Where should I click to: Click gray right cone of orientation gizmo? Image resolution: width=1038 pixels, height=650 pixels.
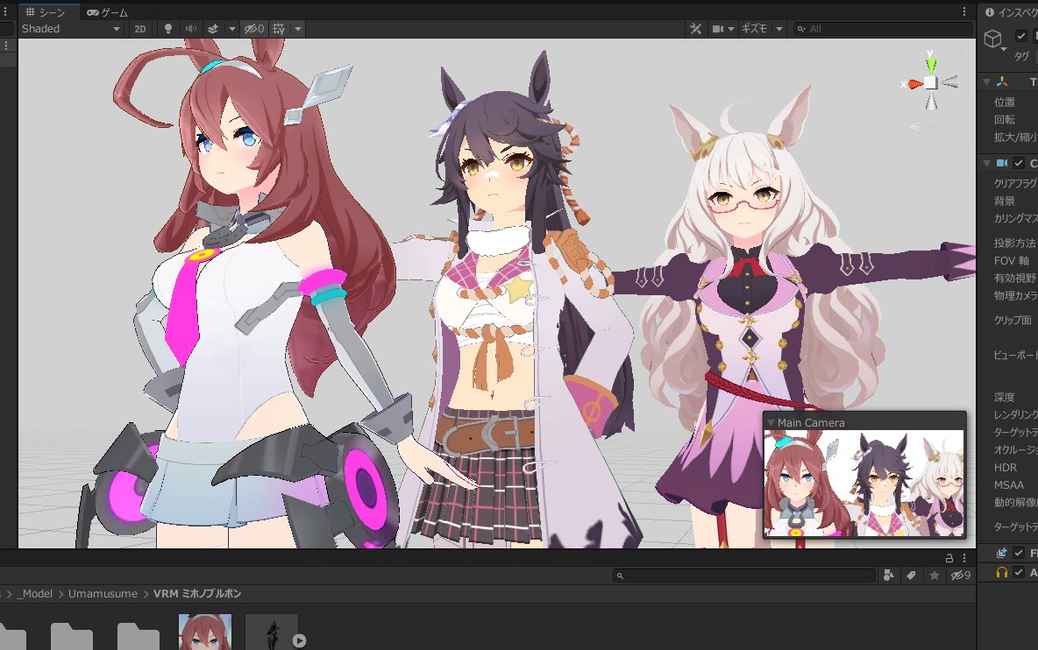click(950, 82)
